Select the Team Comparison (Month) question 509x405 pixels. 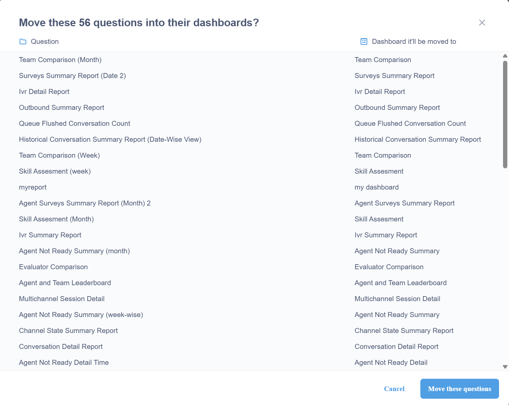pyautogui.click(x=60, y=60)
